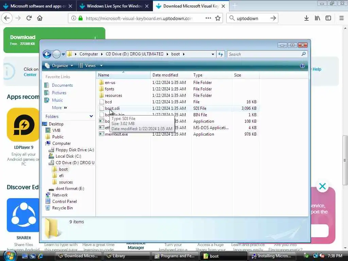Select Desktop in the folder tree
Viewport: 348px width, 261px height.
click(x=56, y=124)
